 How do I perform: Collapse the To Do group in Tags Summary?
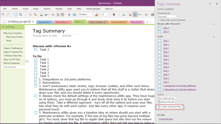[x=214, y=37]
